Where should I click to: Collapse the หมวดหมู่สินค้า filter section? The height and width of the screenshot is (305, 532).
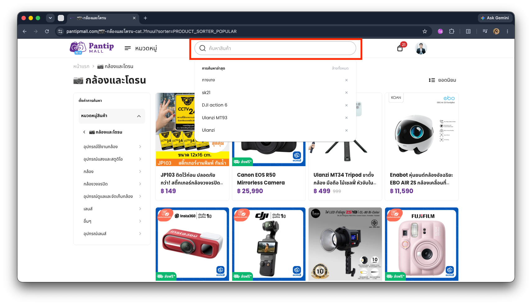point(112,116)
